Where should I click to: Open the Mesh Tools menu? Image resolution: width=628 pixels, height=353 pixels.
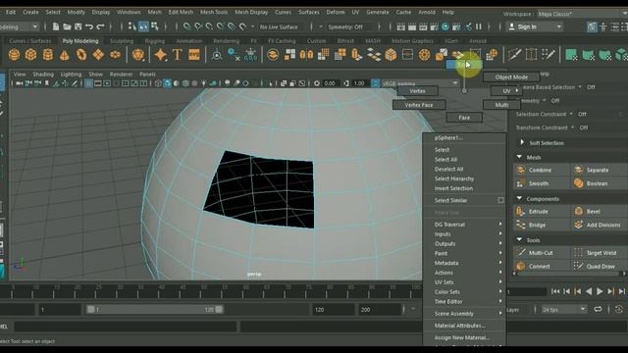[214, 12]
